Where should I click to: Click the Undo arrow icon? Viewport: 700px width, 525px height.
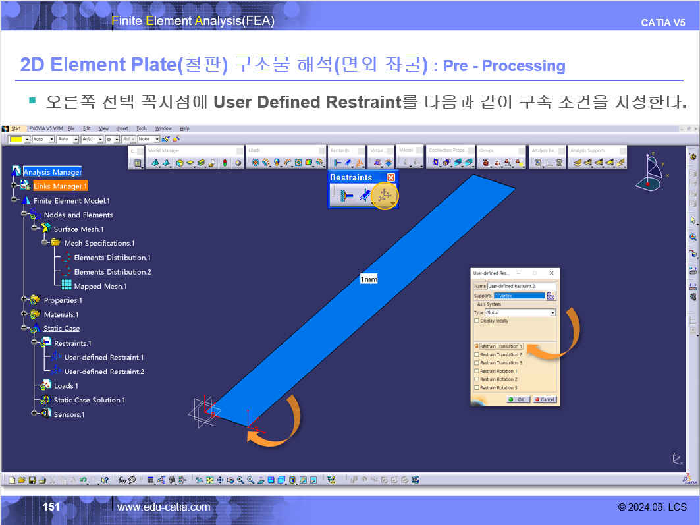coord(83,480)
